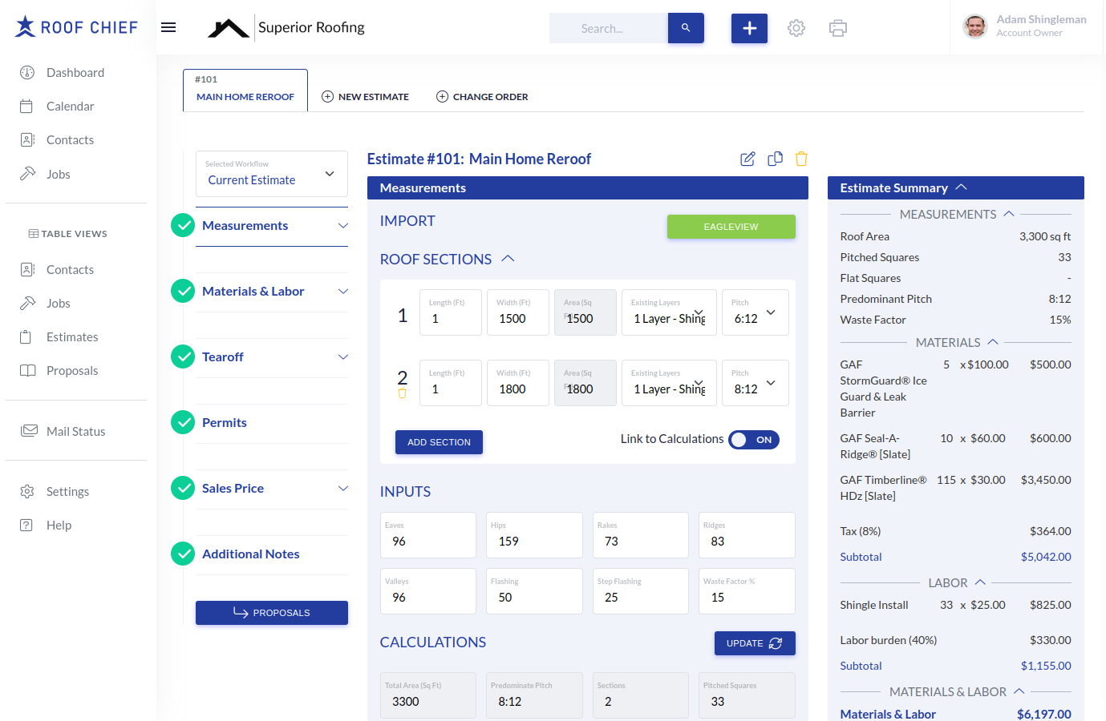Open the Pitch dropdown for section 1
Screen dimensions: 1106x721
click(769, 312)
